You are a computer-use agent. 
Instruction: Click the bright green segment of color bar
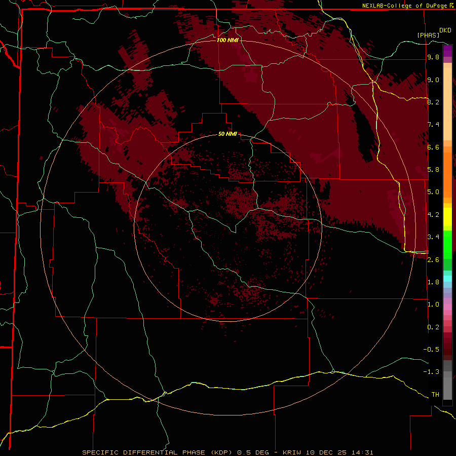(x=447, y=244)
